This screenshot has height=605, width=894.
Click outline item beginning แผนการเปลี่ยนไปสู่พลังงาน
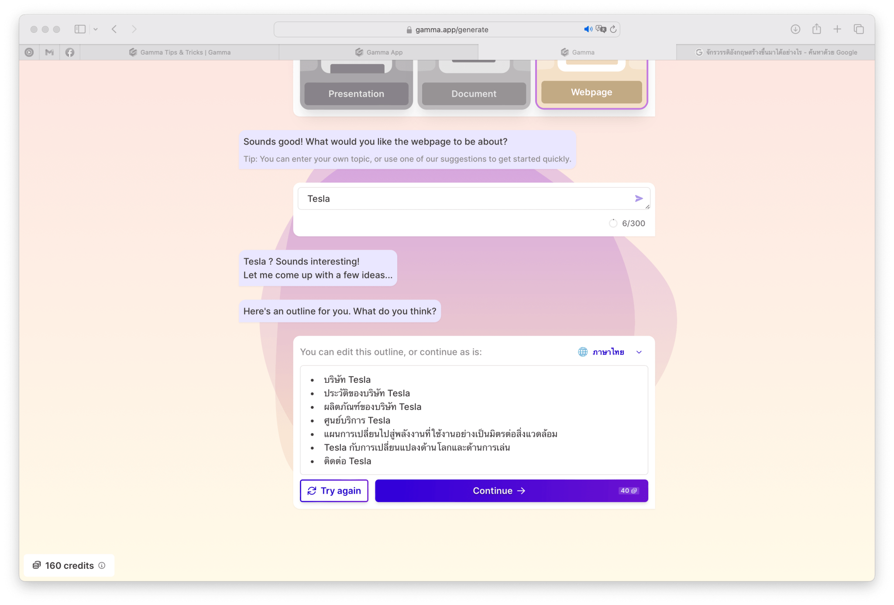[440, 433]
